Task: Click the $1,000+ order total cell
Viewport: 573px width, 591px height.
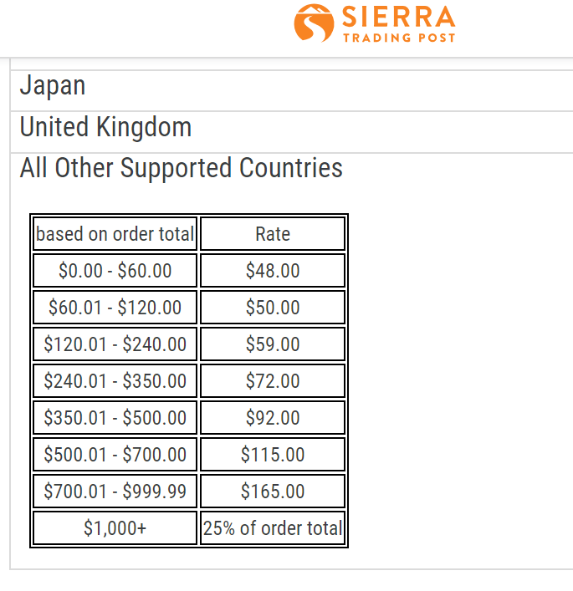Action: (115, 527)
